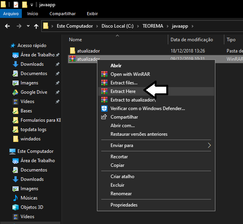Open Bases folder in navigation pane
This screenshot has height=224, width=243.
click(26, 111)
